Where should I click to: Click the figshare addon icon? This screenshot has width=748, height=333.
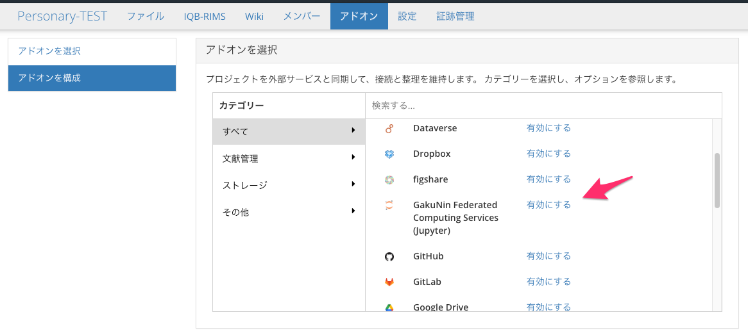coord(389,180)
